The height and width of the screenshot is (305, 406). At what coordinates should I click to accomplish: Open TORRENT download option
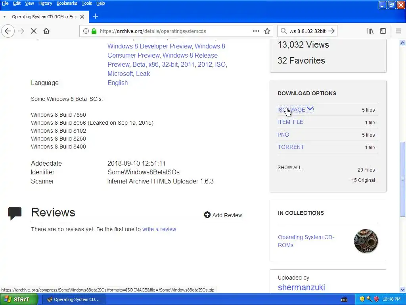[291, 147]
